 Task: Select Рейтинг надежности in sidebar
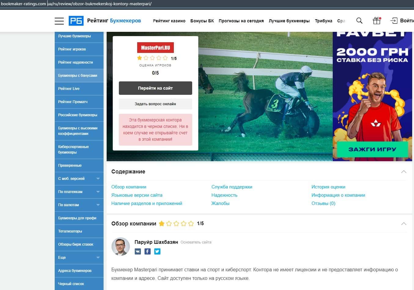[79, 62]
